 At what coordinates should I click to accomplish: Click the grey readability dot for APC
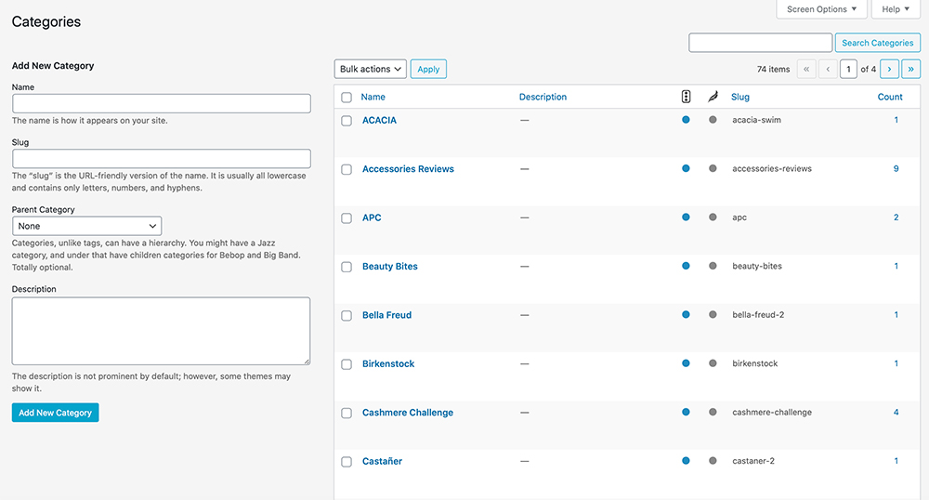(713, 217)
